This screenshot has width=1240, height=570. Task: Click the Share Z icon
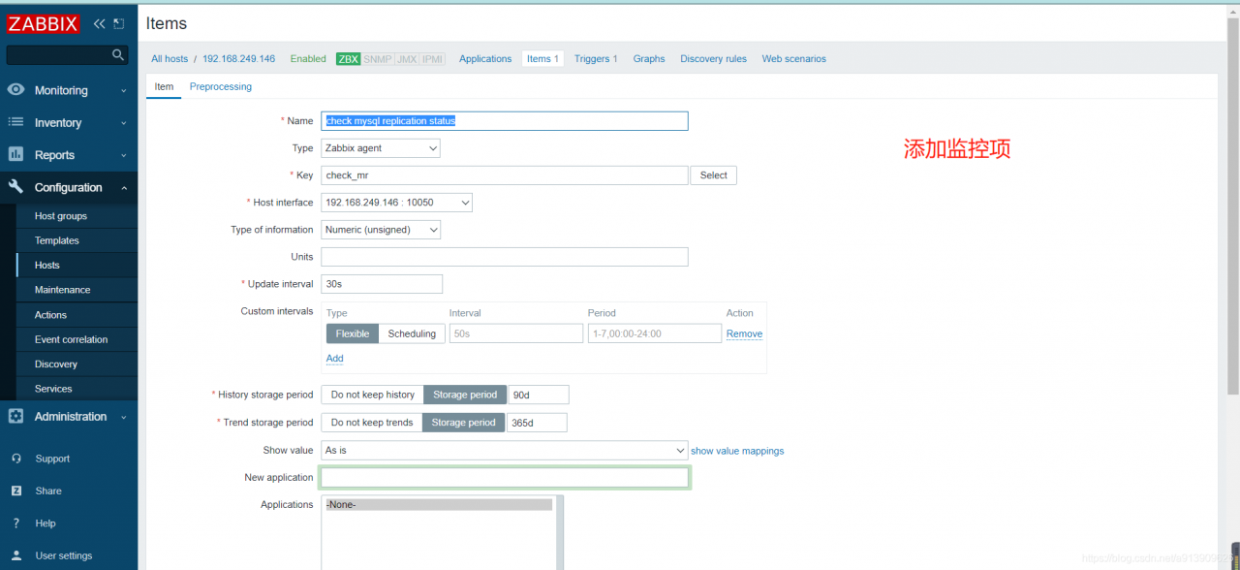point(16,491)
